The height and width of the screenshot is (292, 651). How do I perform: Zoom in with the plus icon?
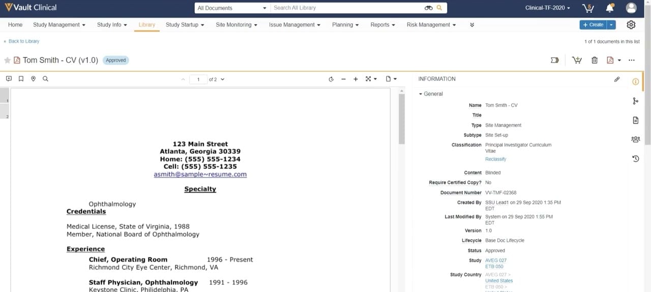356,79
